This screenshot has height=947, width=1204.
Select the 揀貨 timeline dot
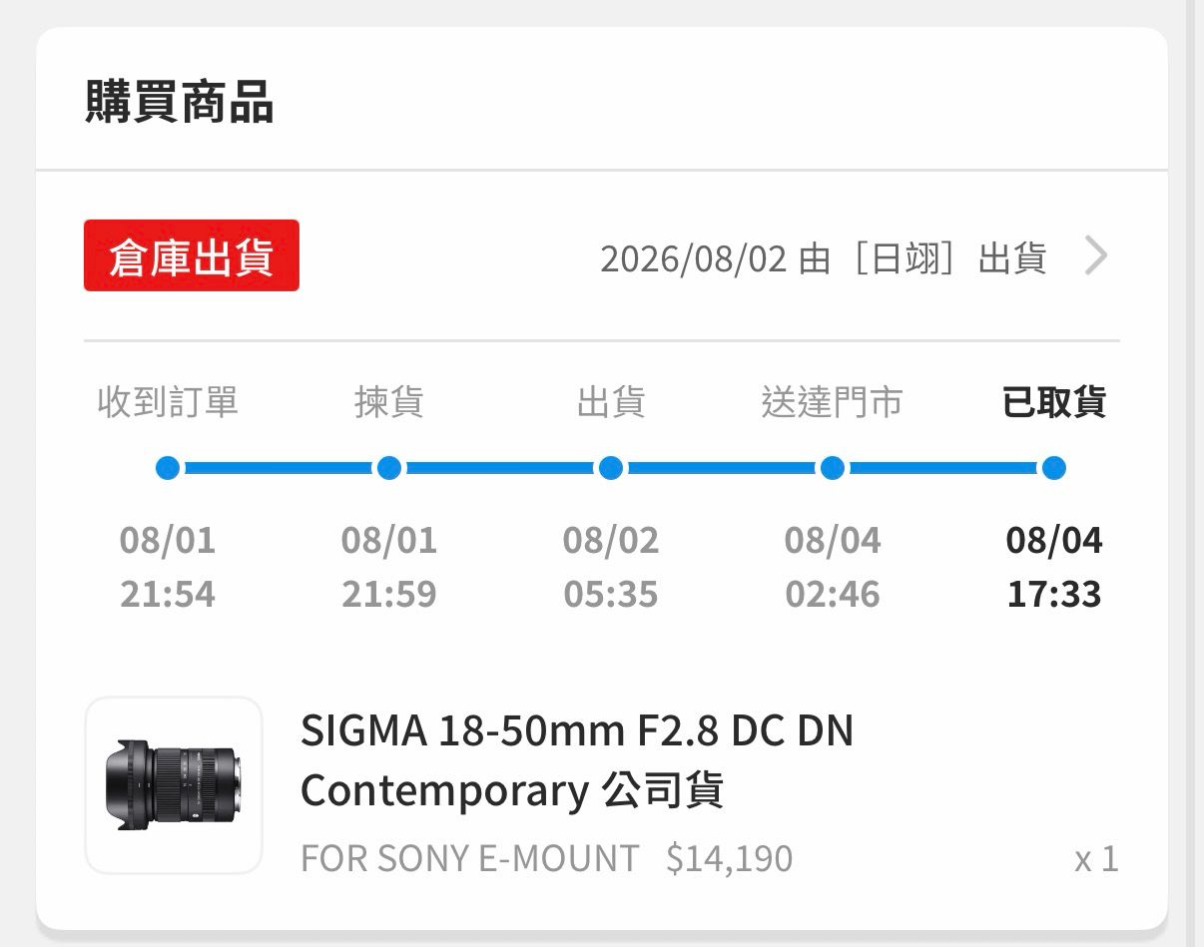point(389,468)
